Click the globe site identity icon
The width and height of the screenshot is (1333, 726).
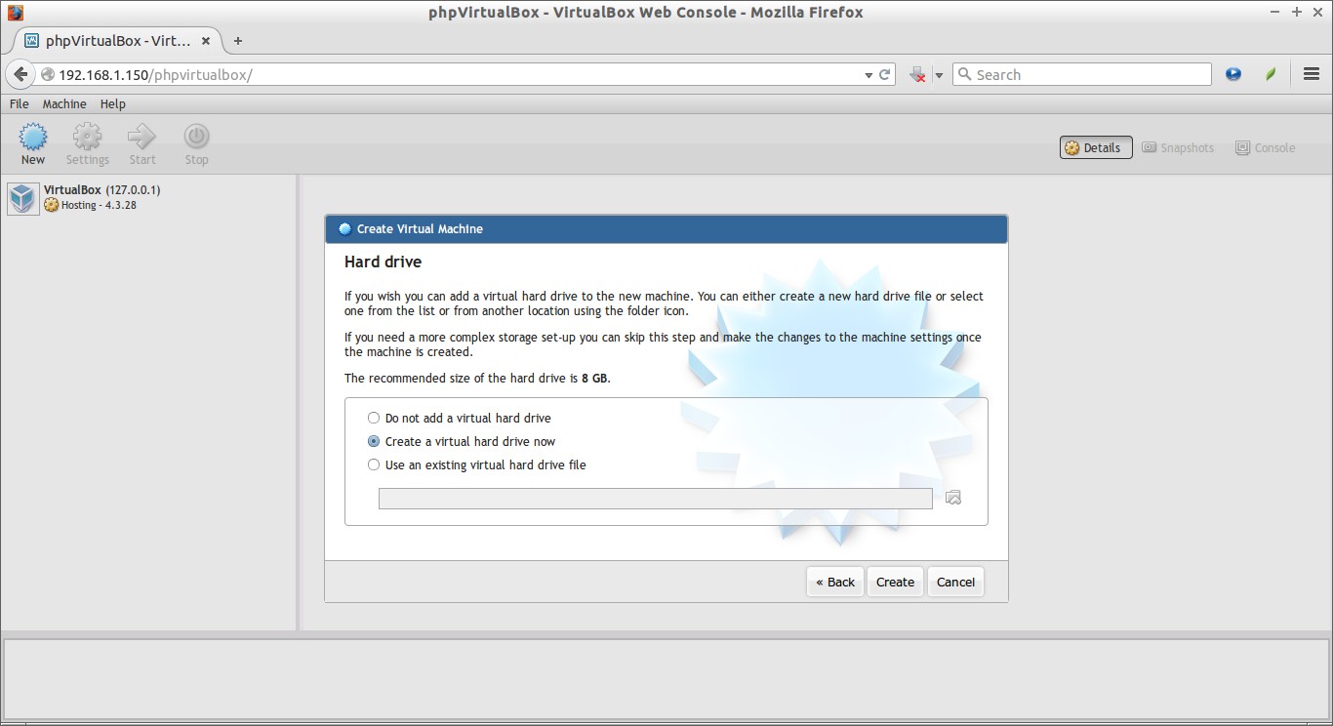tap(48, 74)
